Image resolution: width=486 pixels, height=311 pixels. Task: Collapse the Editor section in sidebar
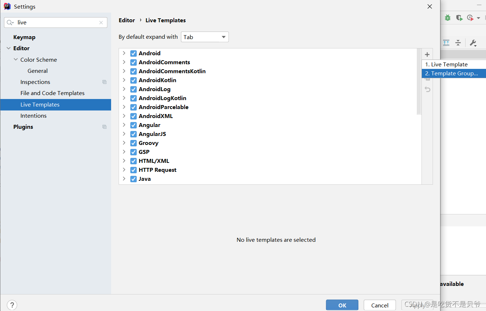click(x=9, y=48)
